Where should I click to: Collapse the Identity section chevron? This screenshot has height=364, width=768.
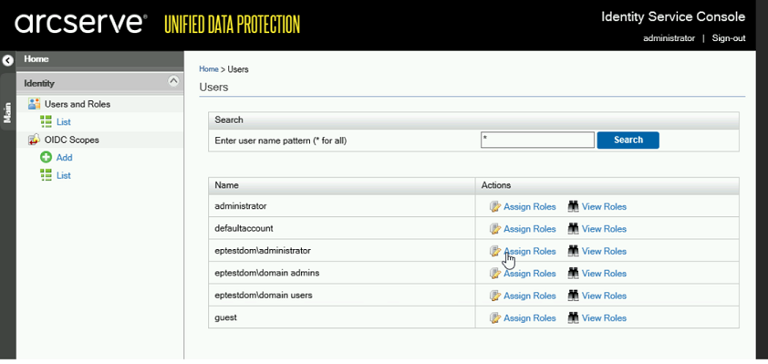[x=173, y=81]
